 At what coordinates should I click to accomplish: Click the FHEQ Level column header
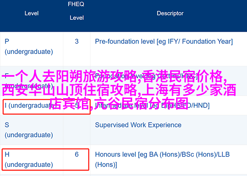tap(76, 11)
